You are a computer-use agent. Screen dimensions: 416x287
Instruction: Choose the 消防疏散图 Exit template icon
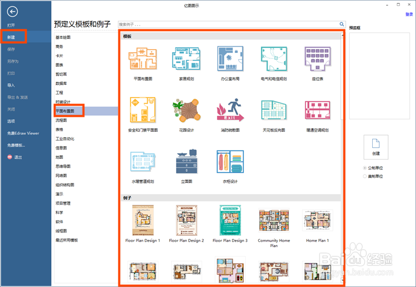click(x=230, y=110)
